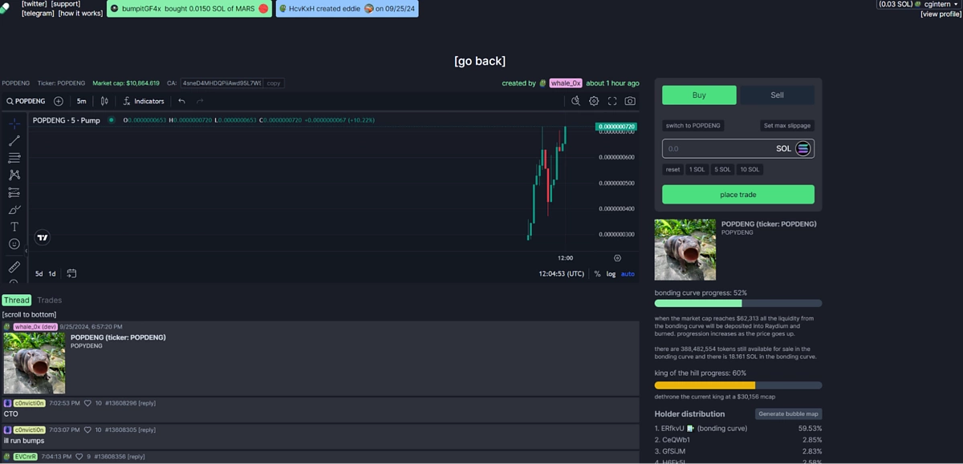Screen dimensions: 963x464
Task: Click the compare or add symbol icon
Action: 59,101
